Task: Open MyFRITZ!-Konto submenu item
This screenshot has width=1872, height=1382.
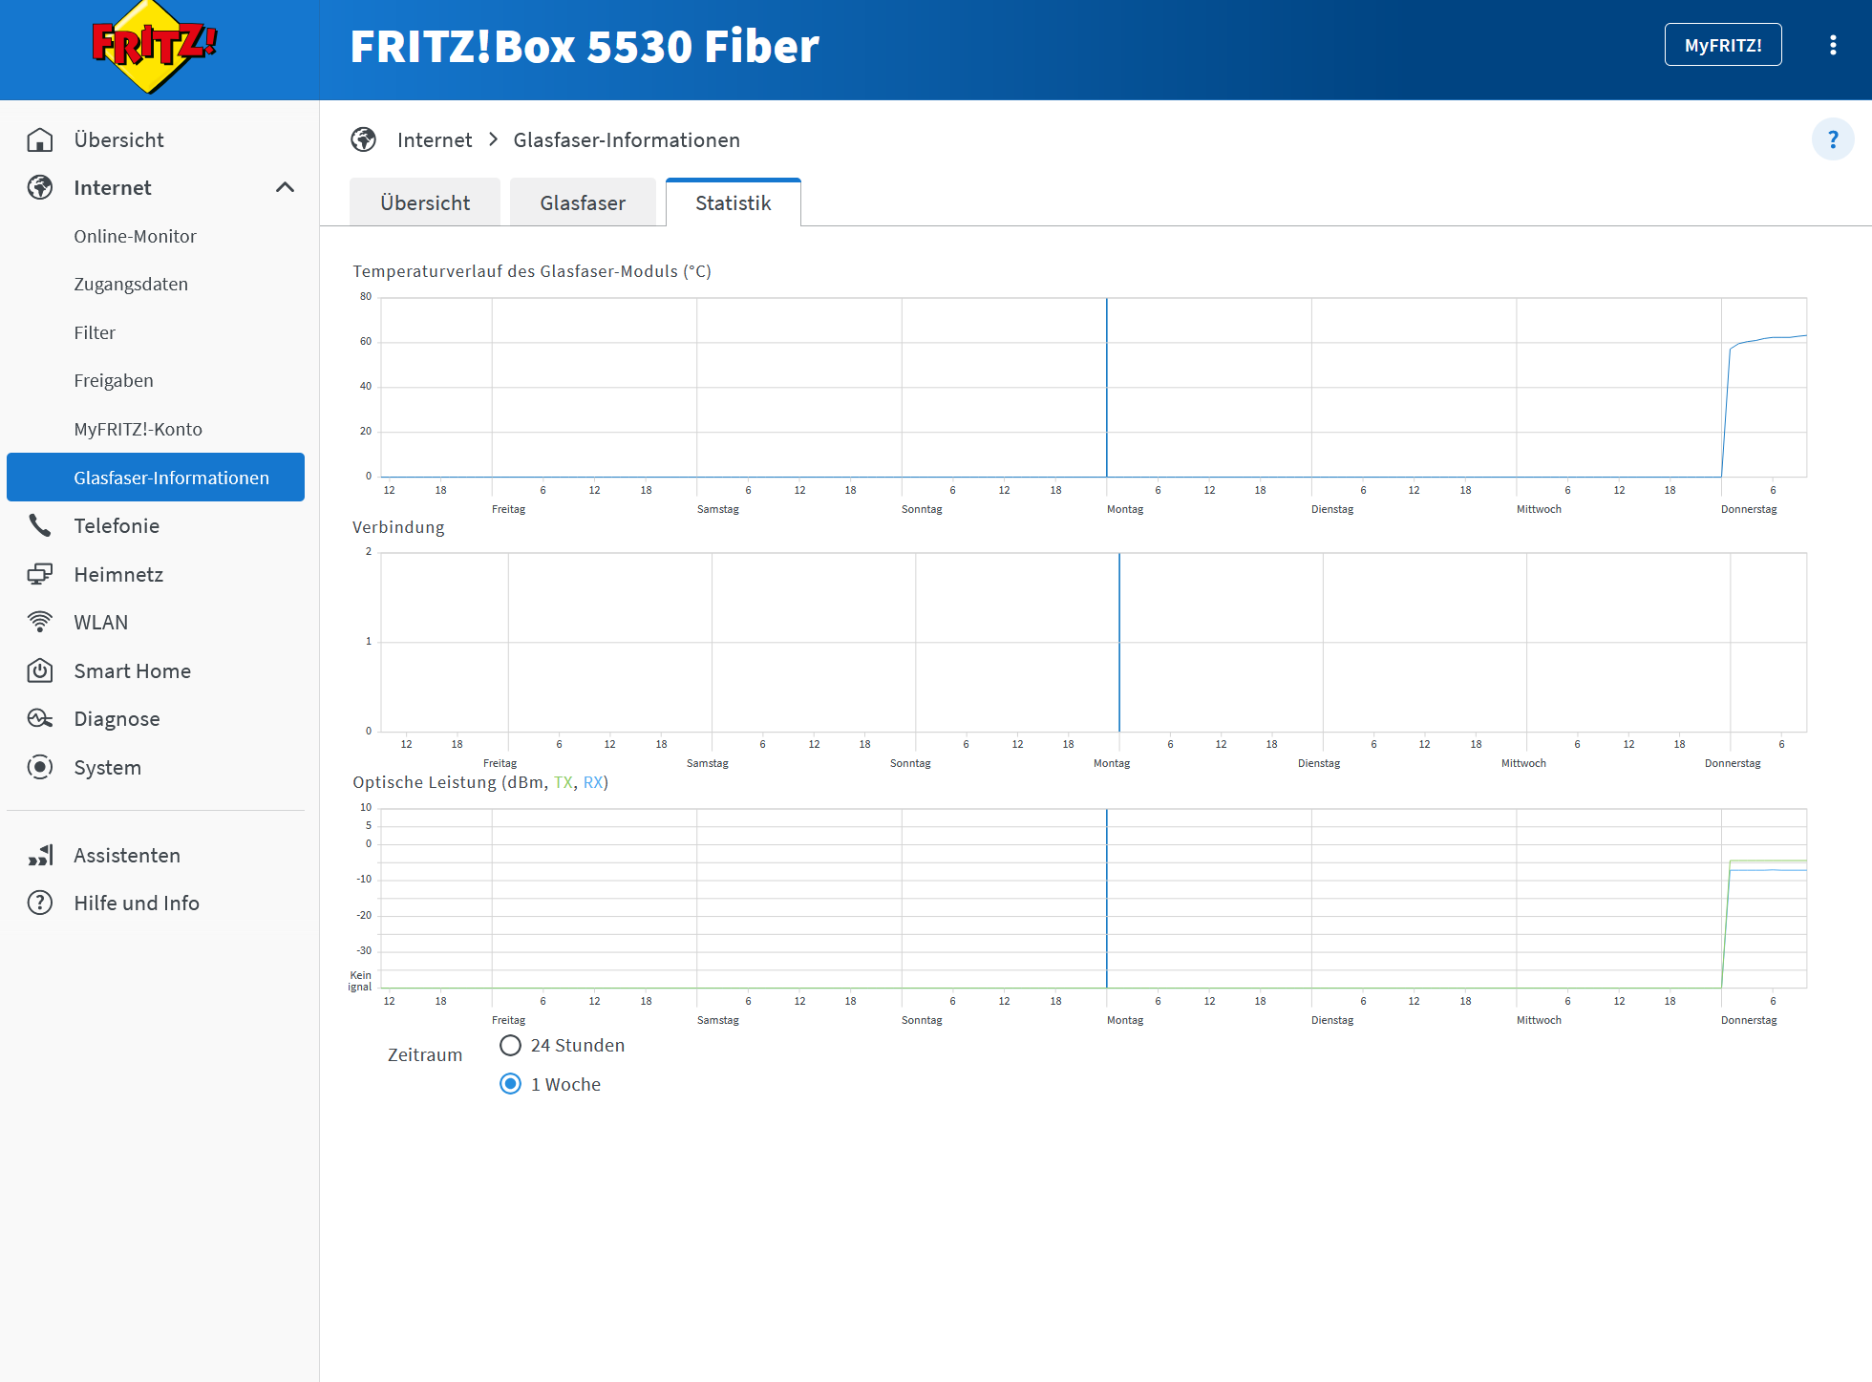Action: [138, 429]
